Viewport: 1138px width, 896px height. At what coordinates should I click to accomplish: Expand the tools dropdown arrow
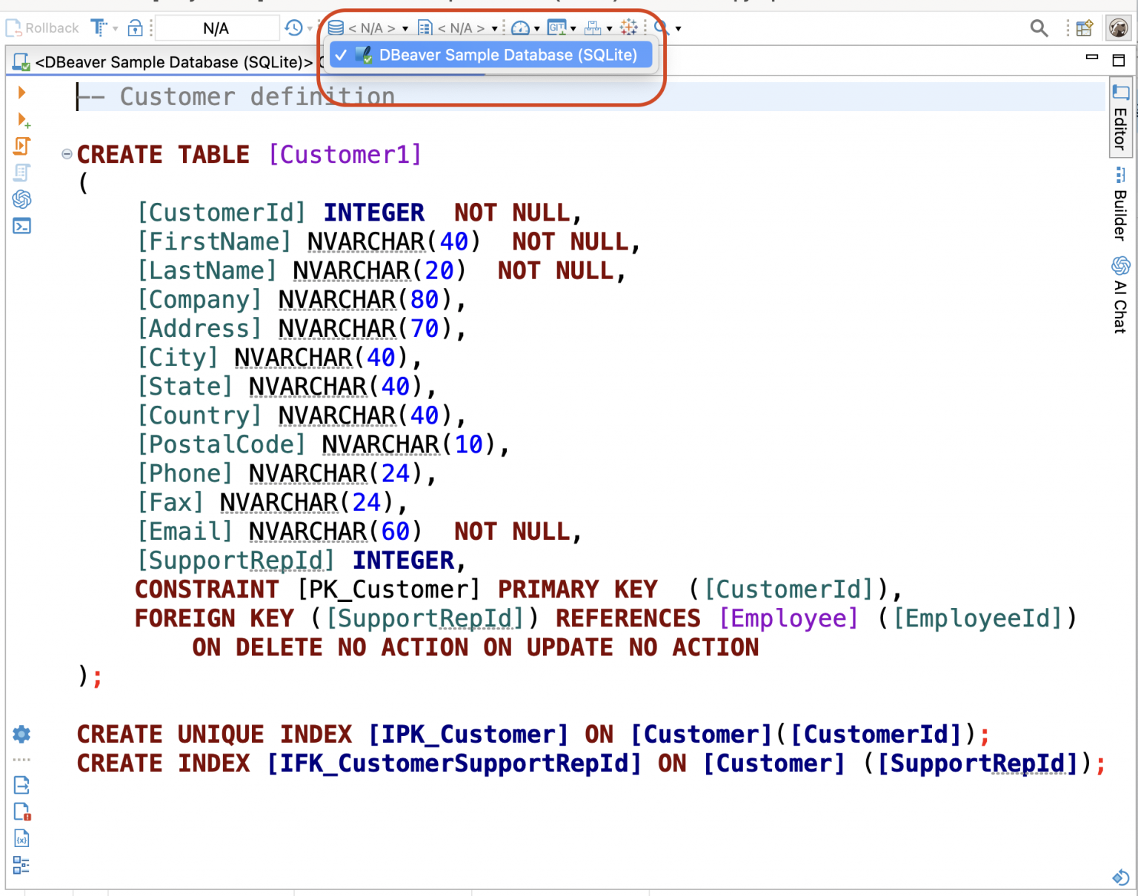pyautogui.click(x=610, y=29)
